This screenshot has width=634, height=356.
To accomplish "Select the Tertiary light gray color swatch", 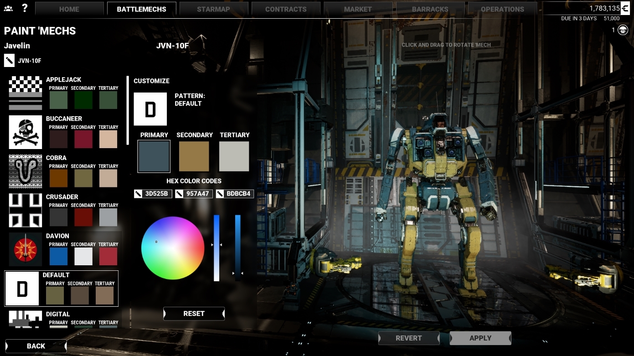I will (x=234, y=156).
